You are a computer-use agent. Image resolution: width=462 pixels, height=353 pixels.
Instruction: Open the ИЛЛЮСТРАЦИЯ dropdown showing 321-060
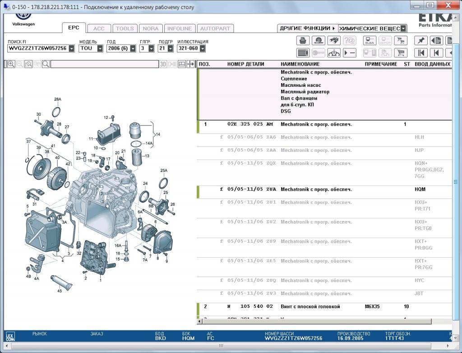203,48
